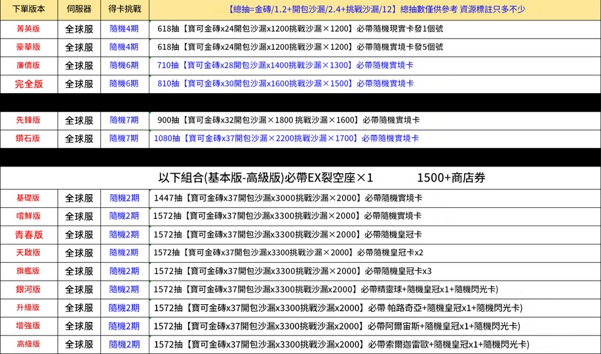Open the 810抽 blue description link
Viewport: 601px width, 354px height.
pos(285,84)
